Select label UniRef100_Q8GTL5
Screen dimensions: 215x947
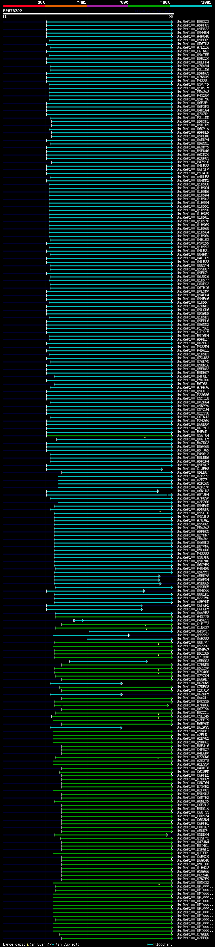click(x=193, y=439)
